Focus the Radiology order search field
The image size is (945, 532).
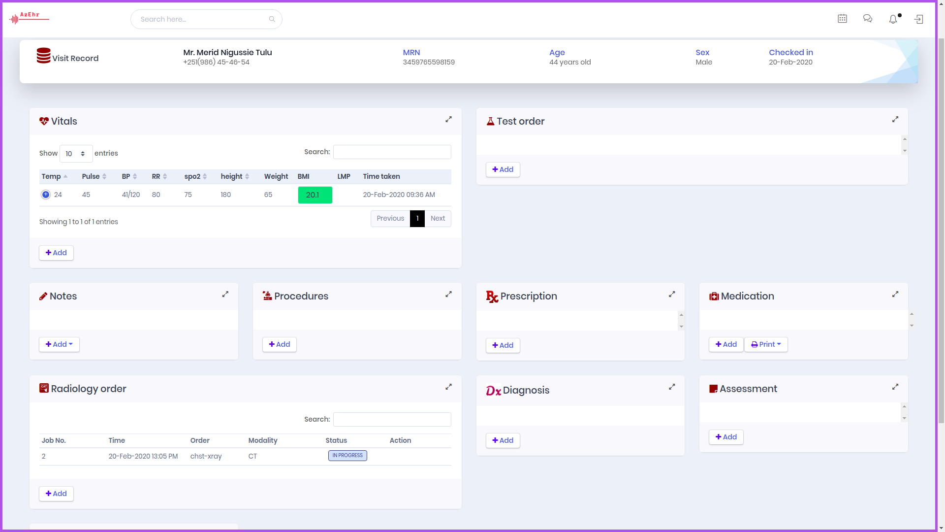click(392, 419)
